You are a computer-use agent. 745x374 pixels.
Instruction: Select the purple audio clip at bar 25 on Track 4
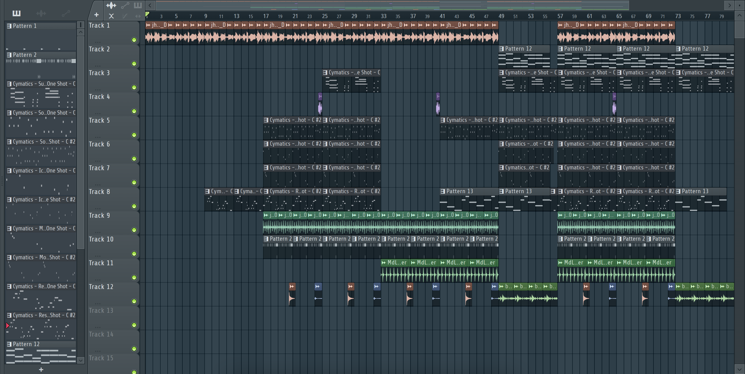click(x=320, y=104)
